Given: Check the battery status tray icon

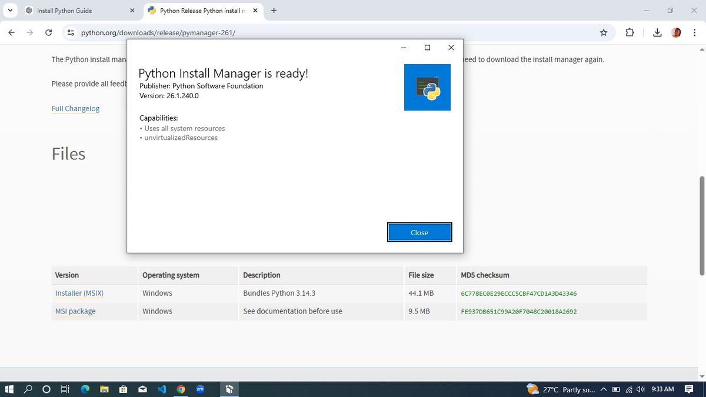Looking at the screenshot, I should click(x=616, y=389).
